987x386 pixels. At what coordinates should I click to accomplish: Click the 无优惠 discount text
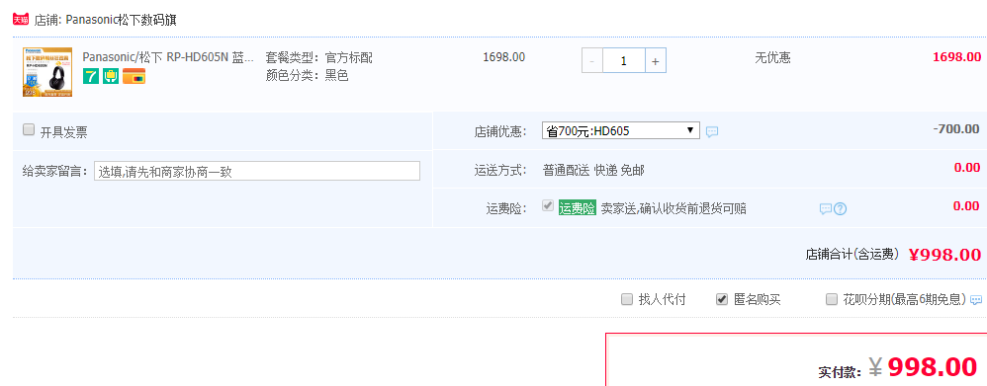coord(773,58)
